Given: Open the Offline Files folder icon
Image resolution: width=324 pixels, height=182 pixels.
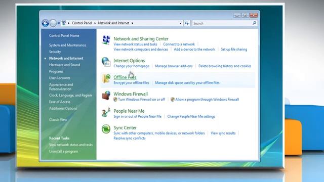Looking at the screenshot, I should click(106, 78).
